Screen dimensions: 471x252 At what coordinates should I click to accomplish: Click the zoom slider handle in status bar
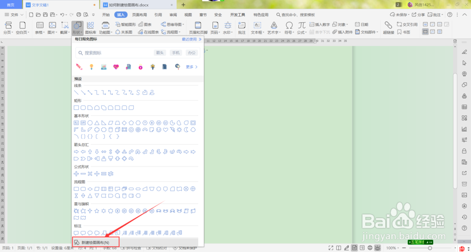(430, 248)
